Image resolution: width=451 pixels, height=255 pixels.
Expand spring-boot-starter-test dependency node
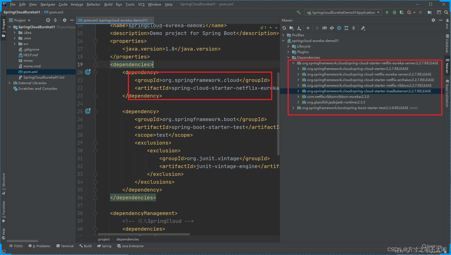[x=293, y=108]
